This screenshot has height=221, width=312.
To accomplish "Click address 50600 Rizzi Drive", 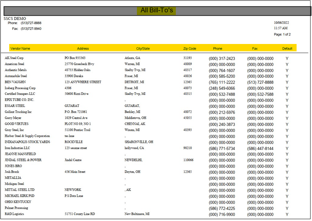I will [76, 93].
